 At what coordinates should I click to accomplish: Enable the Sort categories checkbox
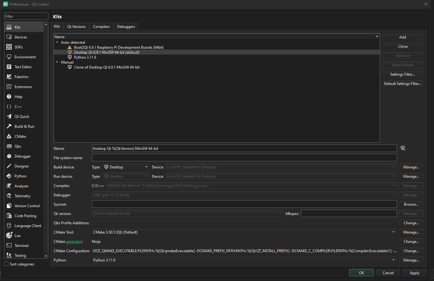(6, 264)
